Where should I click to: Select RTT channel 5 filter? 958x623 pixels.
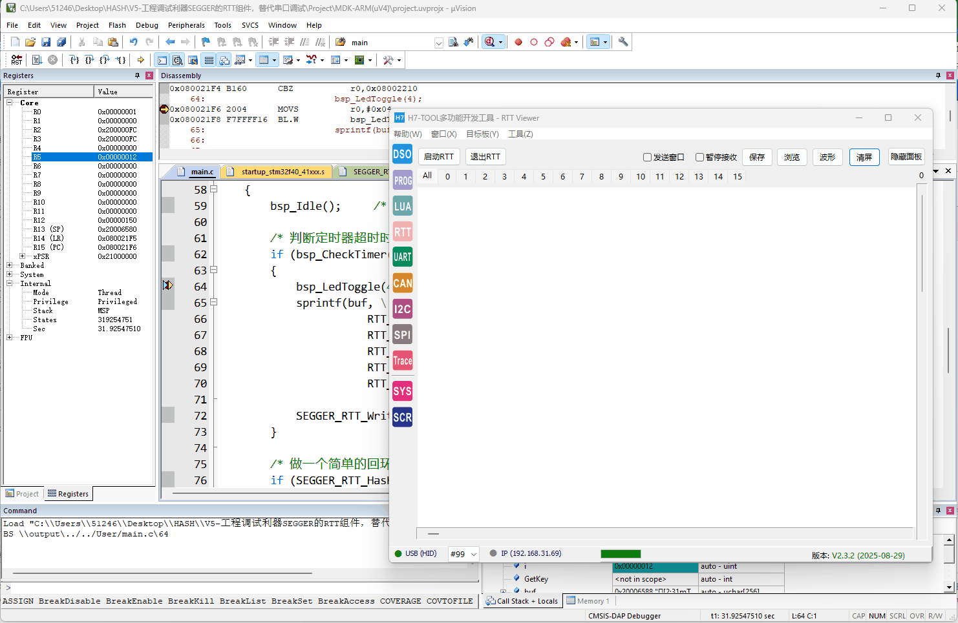543,176
